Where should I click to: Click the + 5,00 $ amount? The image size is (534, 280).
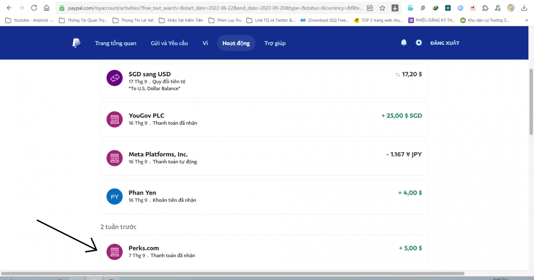point(410,248)
